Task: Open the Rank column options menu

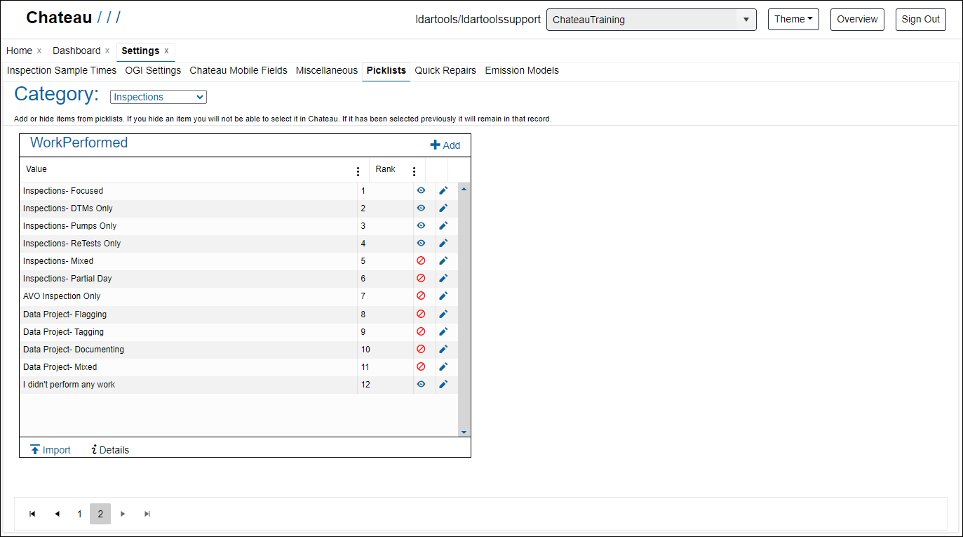Action: point(414,171)
